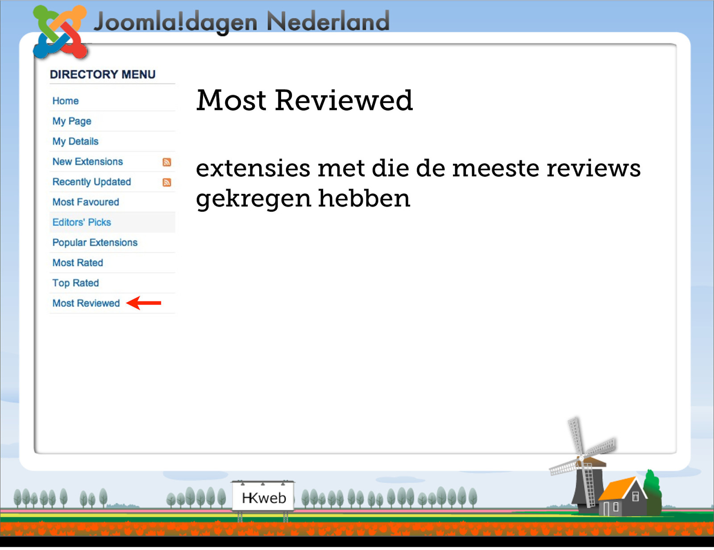Open Most Reviewed link

[86, 304]
